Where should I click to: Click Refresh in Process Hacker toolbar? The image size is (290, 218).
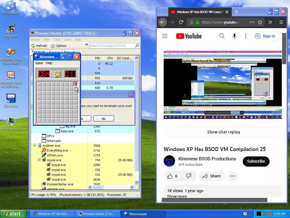point(39,46)
